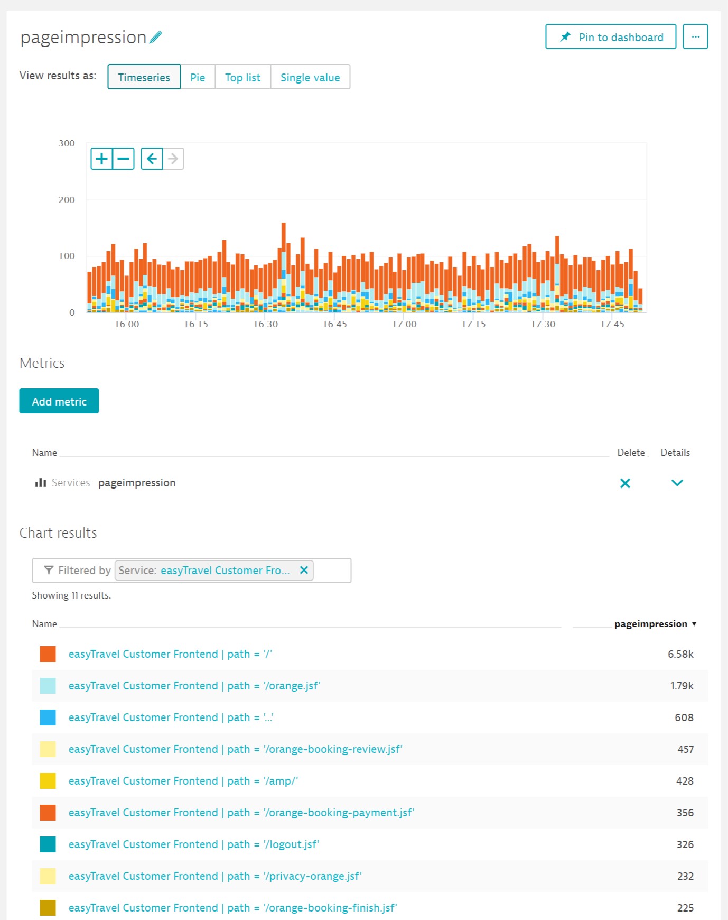Click teal swatch for '/logout.jsf'

pos(48,844)
